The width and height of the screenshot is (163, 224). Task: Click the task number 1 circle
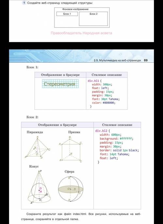coord(24,3)
